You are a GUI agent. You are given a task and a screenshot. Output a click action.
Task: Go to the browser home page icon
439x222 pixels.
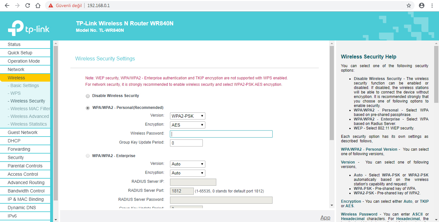tap(38, 5)
